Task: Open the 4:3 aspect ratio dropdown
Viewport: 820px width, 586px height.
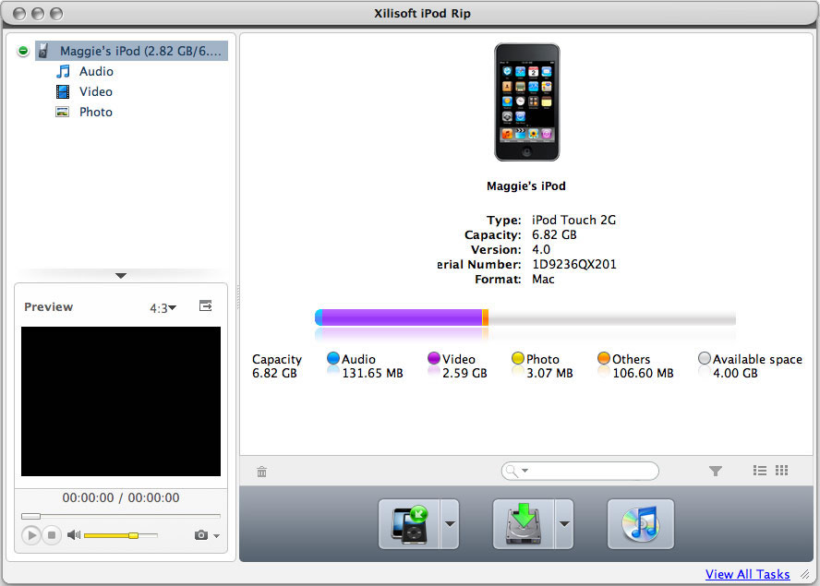Action: pyautogui.click(x=163, y=307)
